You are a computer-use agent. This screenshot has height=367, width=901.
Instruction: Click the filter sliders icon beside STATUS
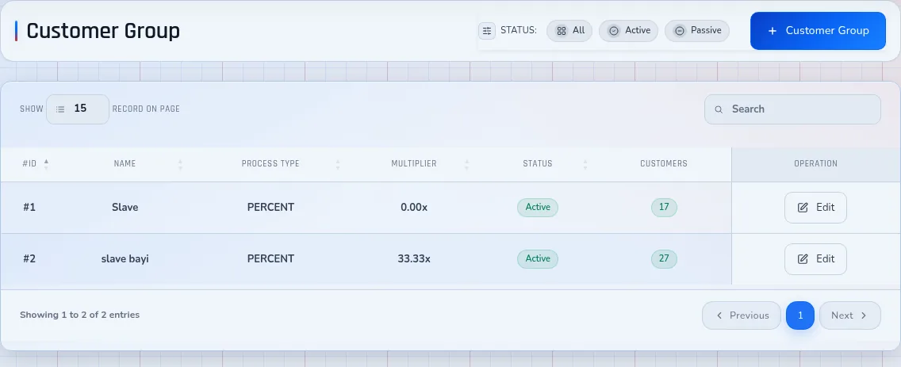(487, 31)
